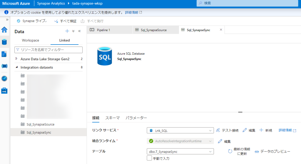
Task: Open 詳細情報 link in cookie banner
Action: [x=133, y=12]
